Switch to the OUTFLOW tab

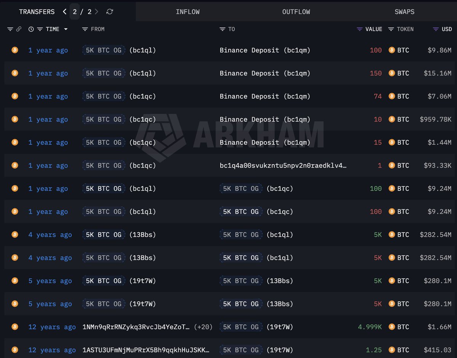click(296, 12)
